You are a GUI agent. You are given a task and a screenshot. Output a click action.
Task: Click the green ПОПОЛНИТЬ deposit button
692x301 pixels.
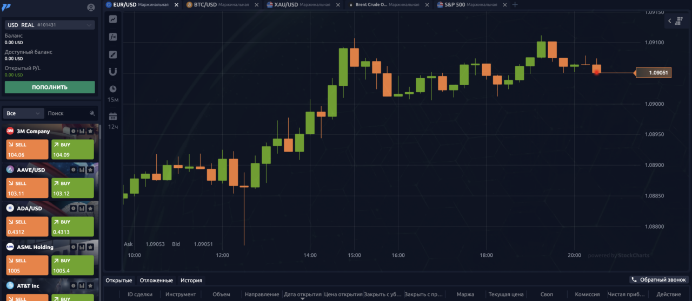50,87
